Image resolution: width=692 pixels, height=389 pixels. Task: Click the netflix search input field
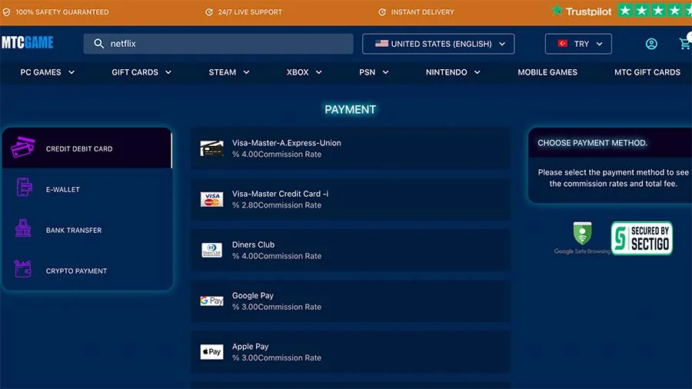pyautogui.click(x=218, y=44)
